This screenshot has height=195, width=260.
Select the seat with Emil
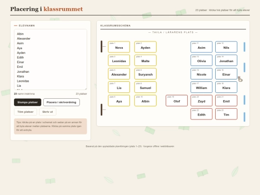tap(226, 101)
